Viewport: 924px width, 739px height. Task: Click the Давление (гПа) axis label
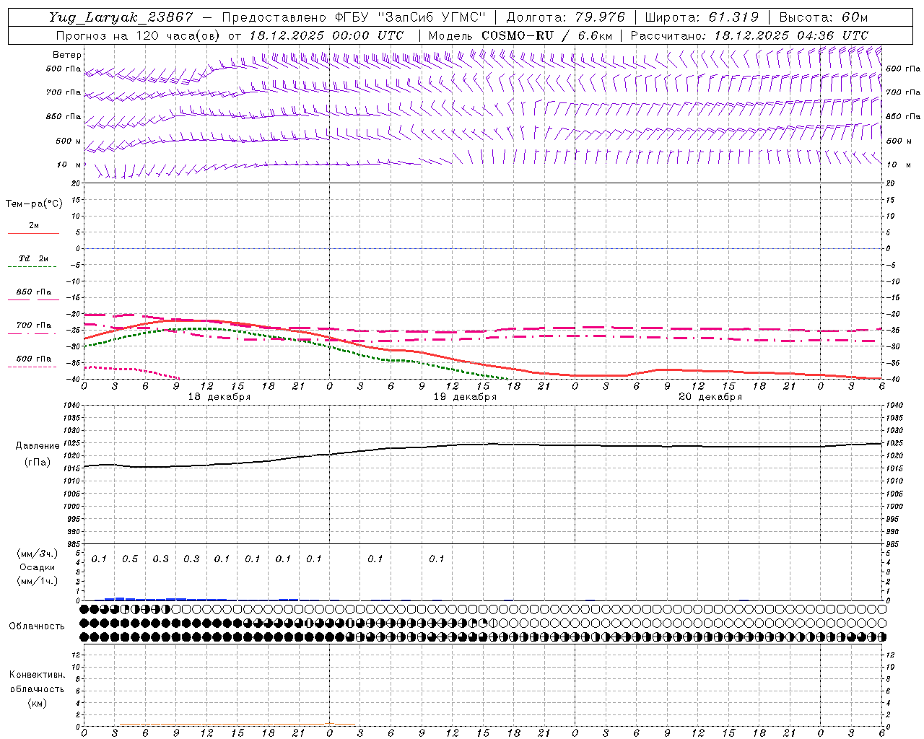click(x=38, y=454)
